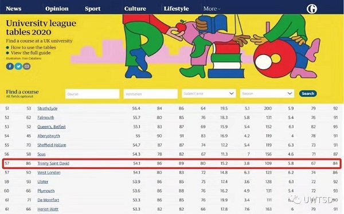Open the Culture section

coord(135,9)
